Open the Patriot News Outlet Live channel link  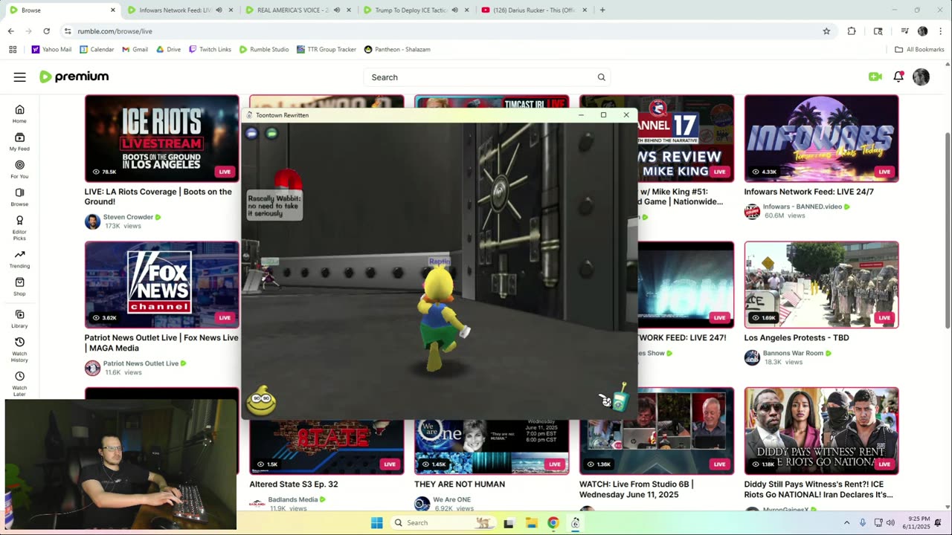(141, 363)
